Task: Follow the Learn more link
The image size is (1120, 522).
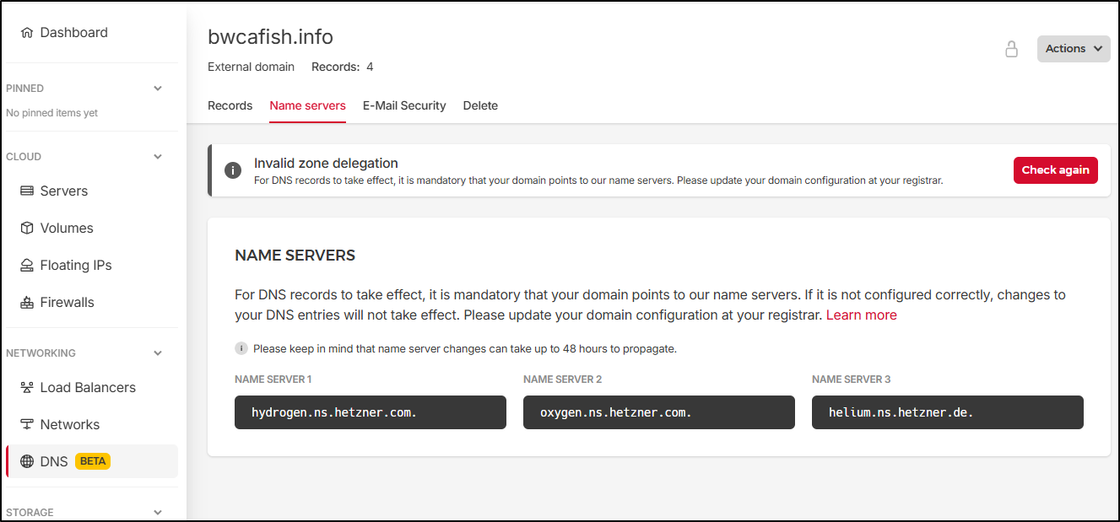Action: click(x=861, y=315)
